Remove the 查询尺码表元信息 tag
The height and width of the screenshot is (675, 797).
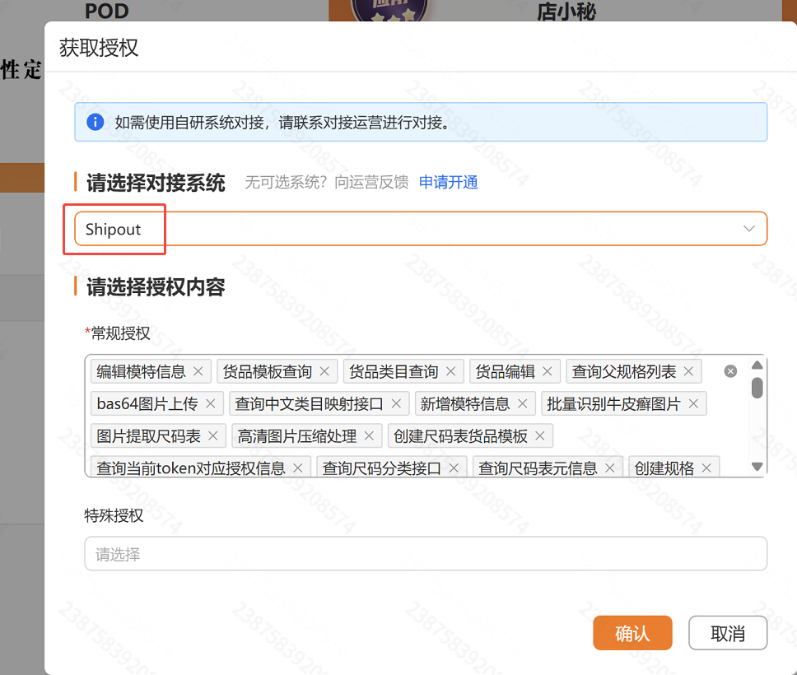click(610, 468)
